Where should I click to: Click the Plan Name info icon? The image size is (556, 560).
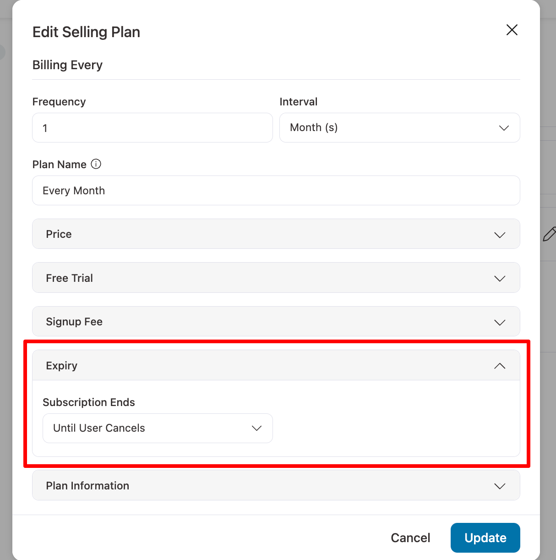pos(96,164)
